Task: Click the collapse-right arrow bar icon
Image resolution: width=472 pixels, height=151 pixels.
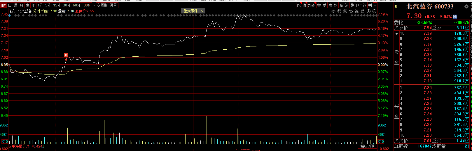Action: click(370, 5)
